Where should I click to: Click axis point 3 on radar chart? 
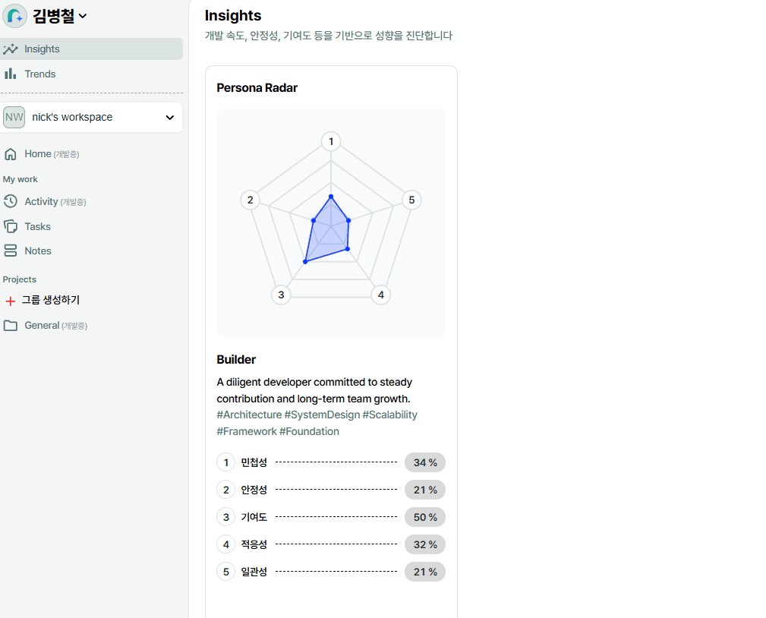[x=281, y=295]
